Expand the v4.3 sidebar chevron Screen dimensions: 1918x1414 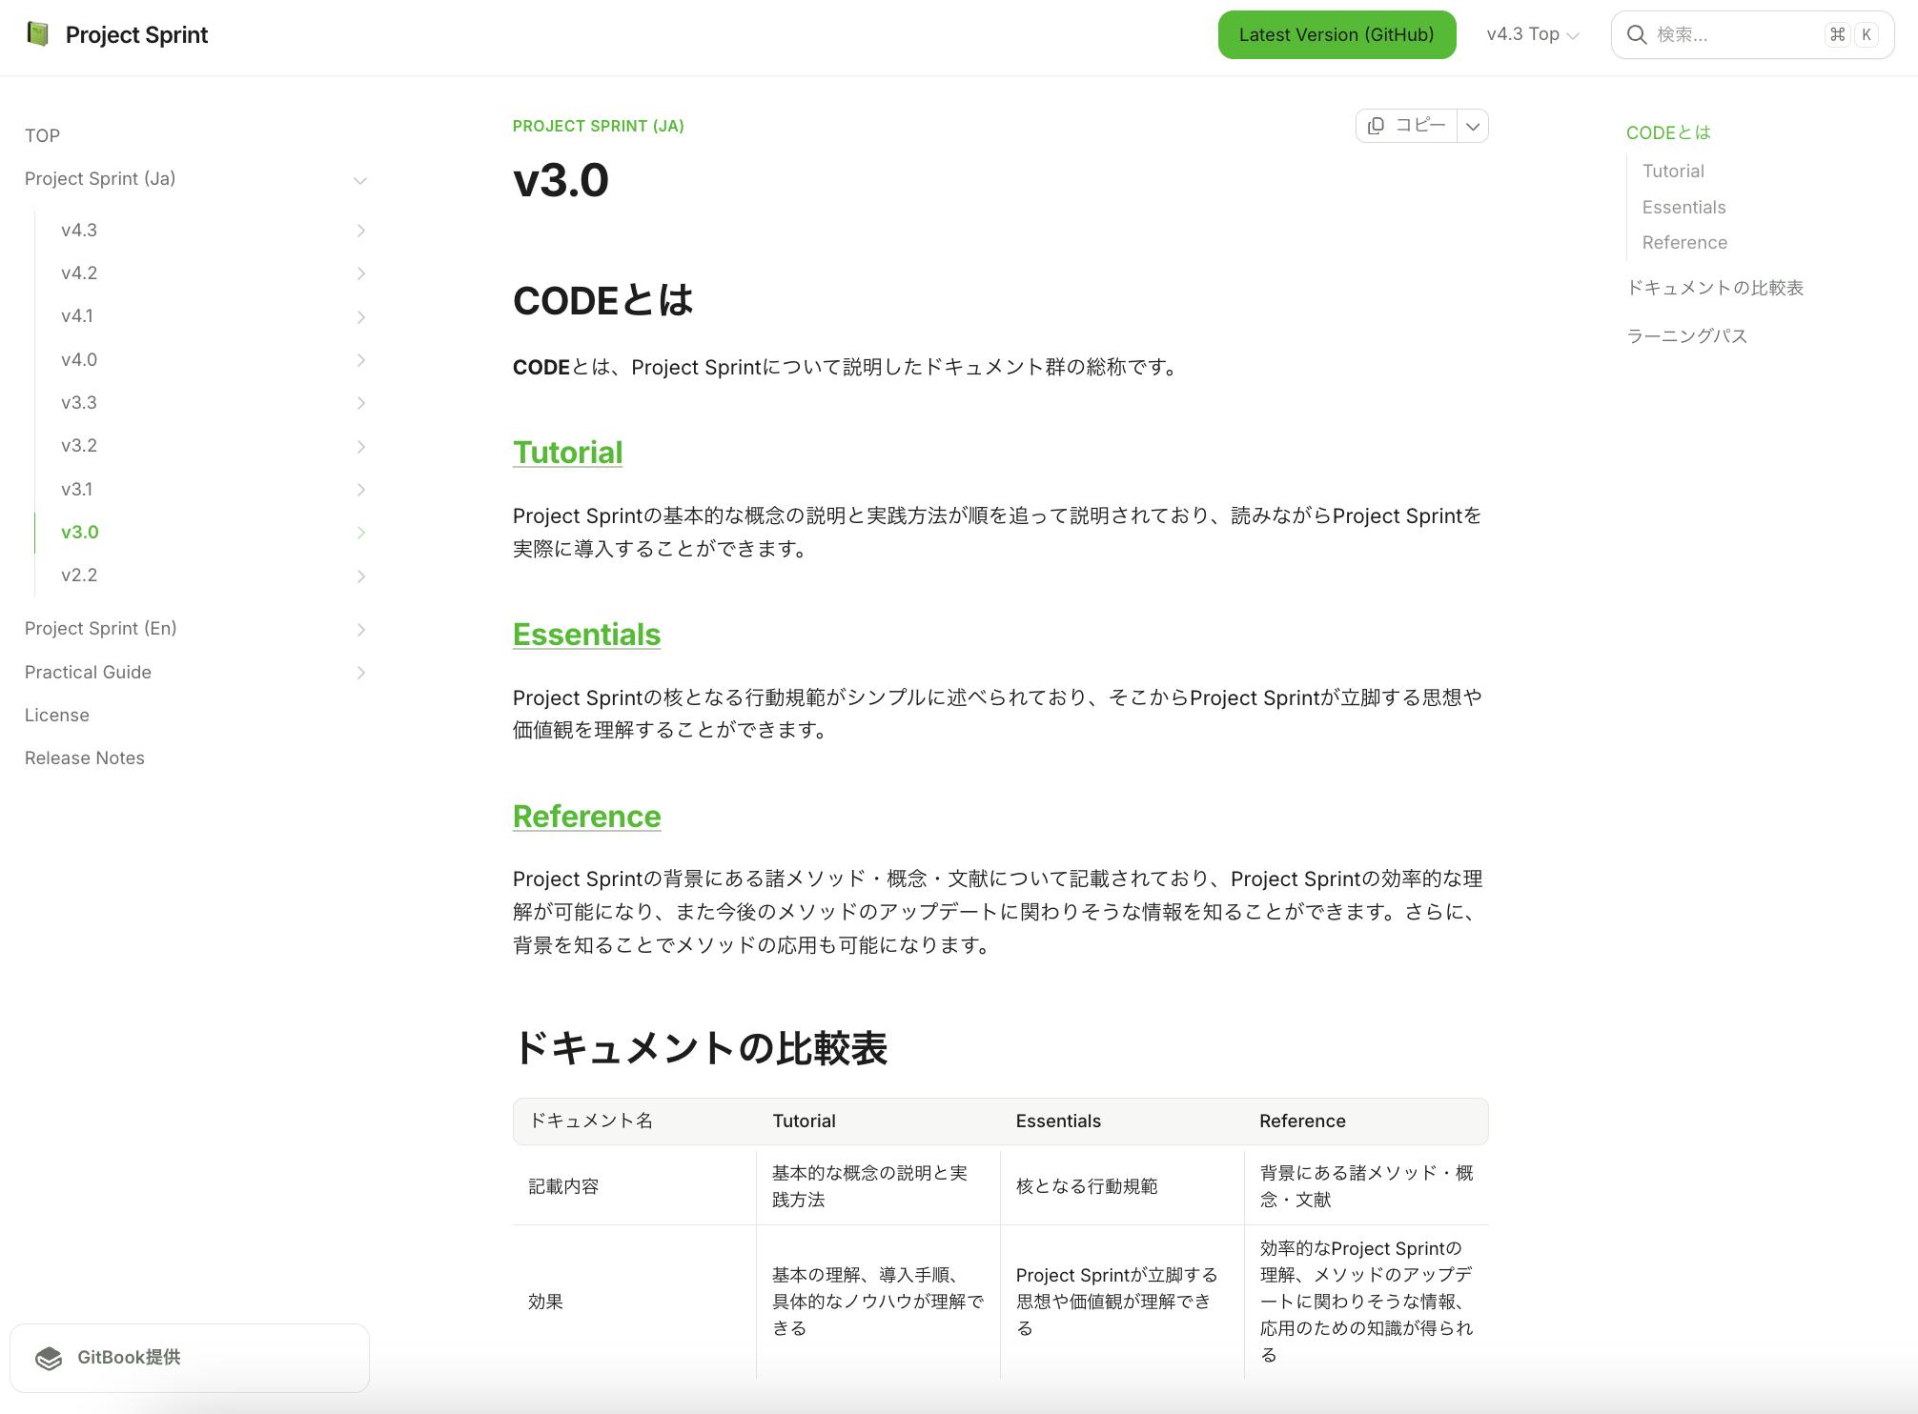coord(361,231)
